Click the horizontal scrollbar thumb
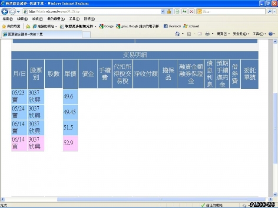Screen dimensions: 278x208 161,199
